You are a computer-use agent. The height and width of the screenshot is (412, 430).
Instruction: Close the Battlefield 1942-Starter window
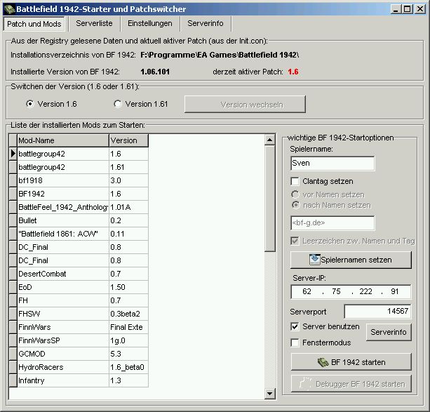[x=420, y=9]
